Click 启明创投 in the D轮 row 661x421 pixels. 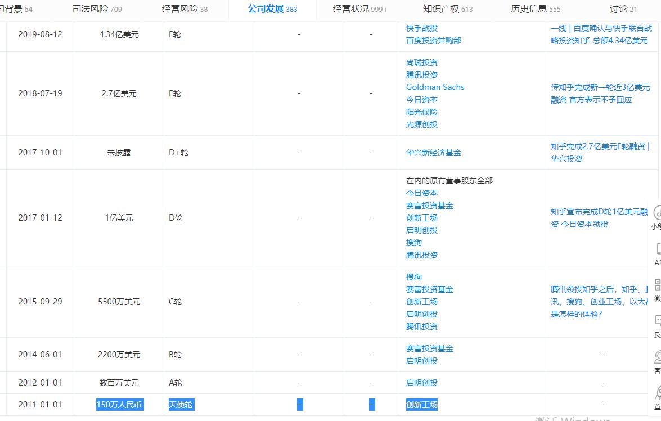421,230
